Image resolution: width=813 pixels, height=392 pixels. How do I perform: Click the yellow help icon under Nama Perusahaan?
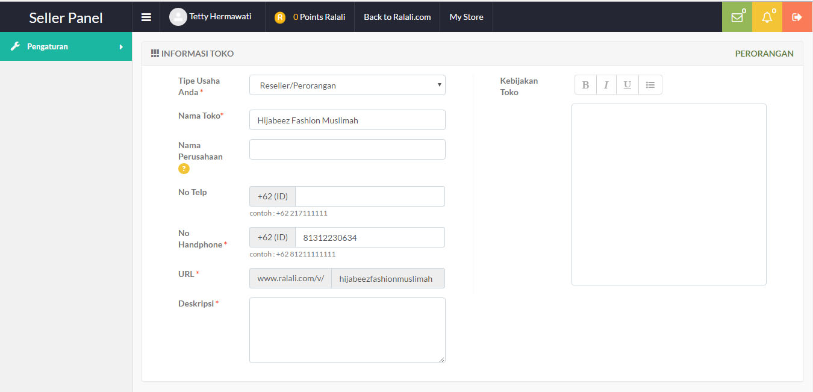pyautogui.click(x=184, y=169)
